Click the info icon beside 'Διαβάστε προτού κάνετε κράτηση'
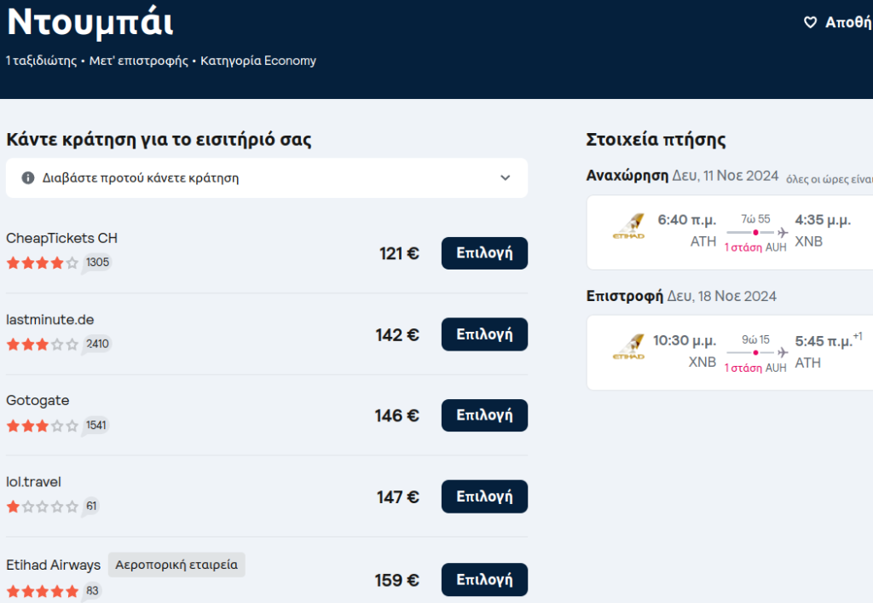The height and width of the screenshot is (603, 873). (28, 177)
